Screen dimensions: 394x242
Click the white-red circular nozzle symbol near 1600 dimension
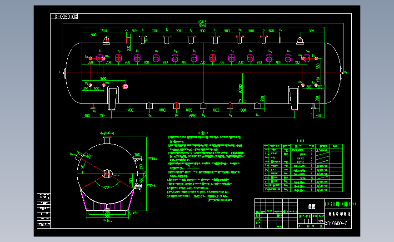tap(125, 87)
